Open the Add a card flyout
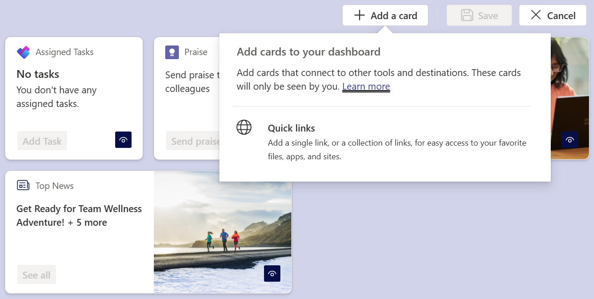The image size is (594, 299). 385,15
